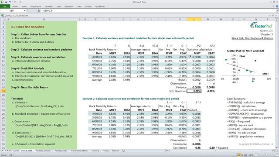Open the Data ribbon tab
Screen dimensions: 279x157
[x=58, y=7]
